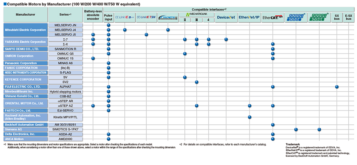Select the Series column header

point(65,15)
